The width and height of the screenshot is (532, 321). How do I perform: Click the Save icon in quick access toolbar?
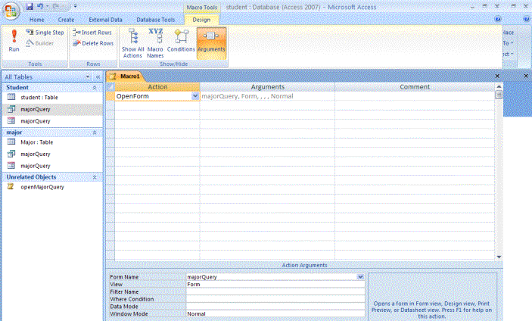pyautogui.click(x=30, y=7)
